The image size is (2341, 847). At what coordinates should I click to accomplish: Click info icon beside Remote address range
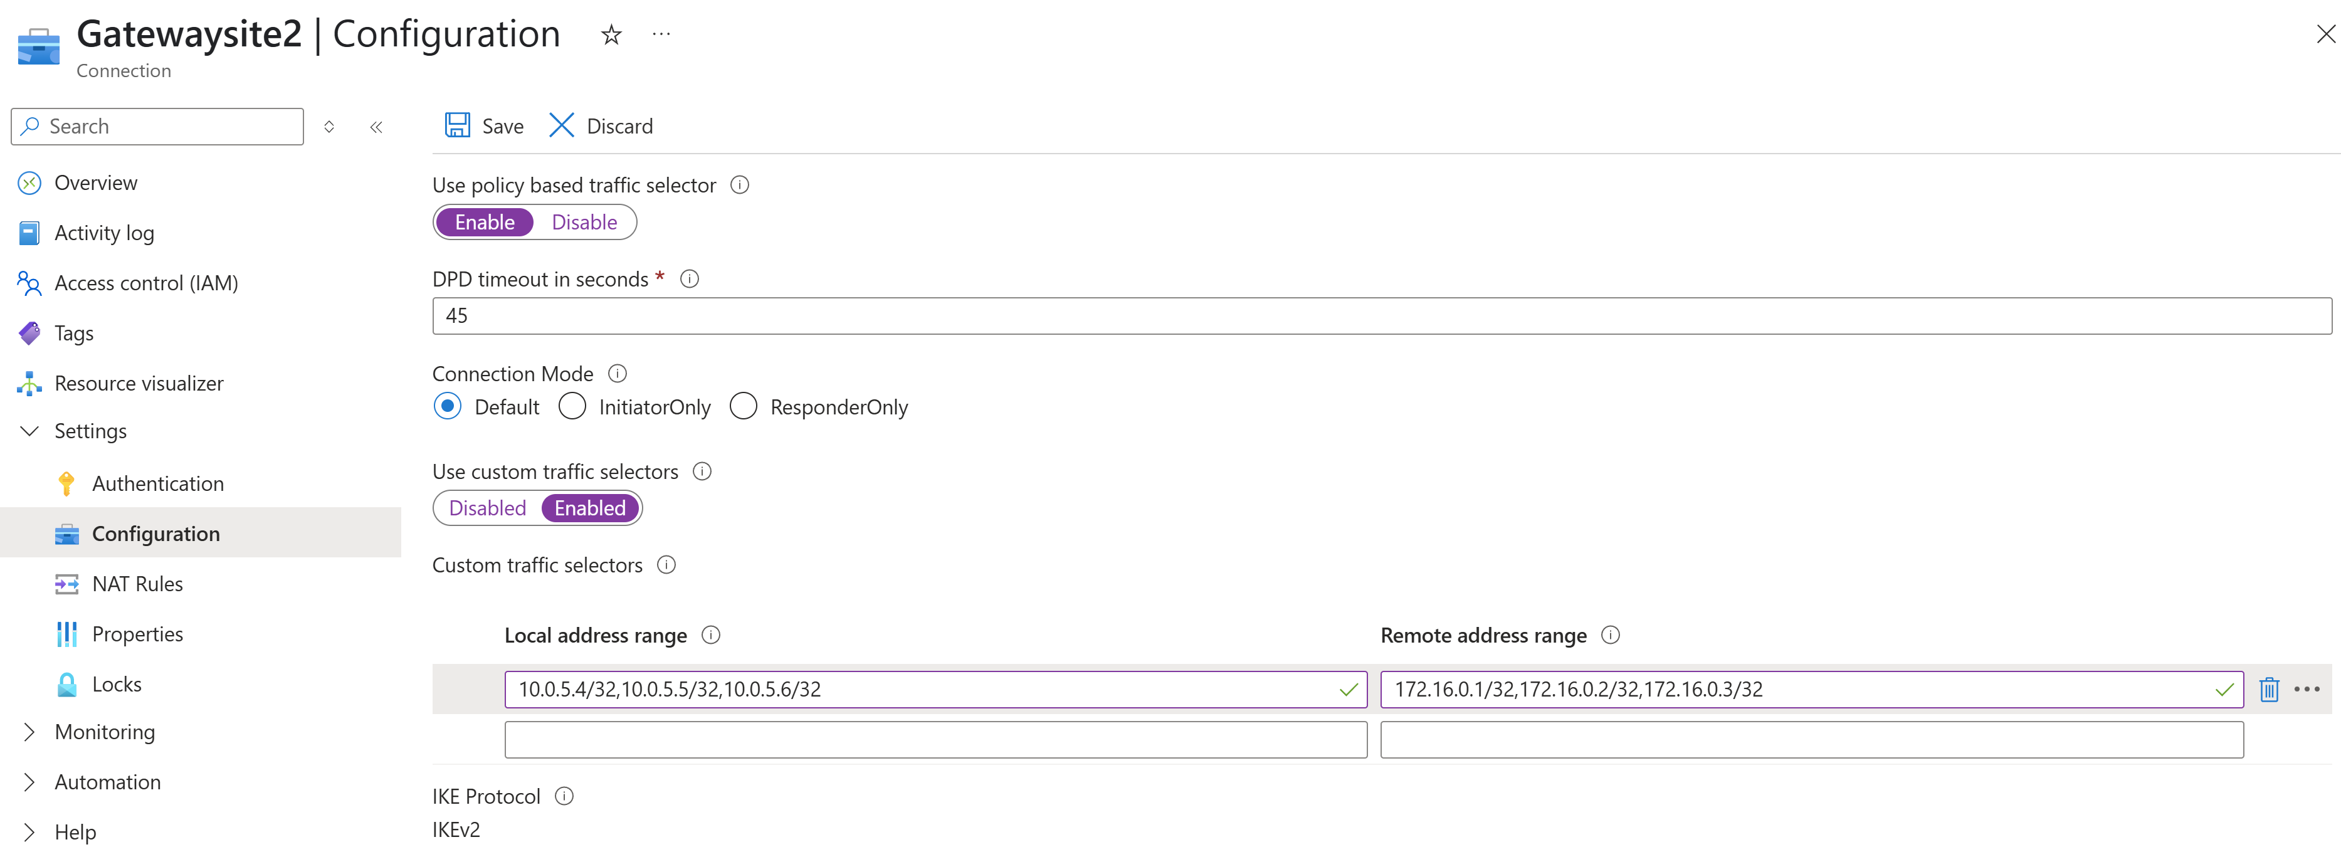click(1611, 635)
